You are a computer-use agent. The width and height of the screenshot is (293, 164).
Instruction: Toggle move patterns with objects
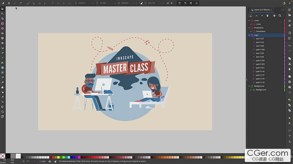196,3
